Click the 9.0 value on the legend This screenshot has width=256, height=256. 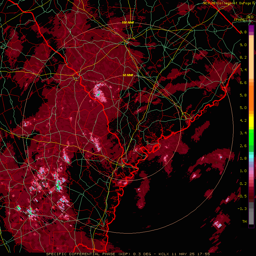tap(243, 45)
